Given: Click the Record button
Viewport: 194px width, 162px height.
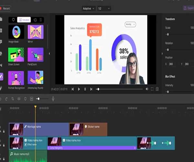Looking at the screenshot, I should 5,8.
